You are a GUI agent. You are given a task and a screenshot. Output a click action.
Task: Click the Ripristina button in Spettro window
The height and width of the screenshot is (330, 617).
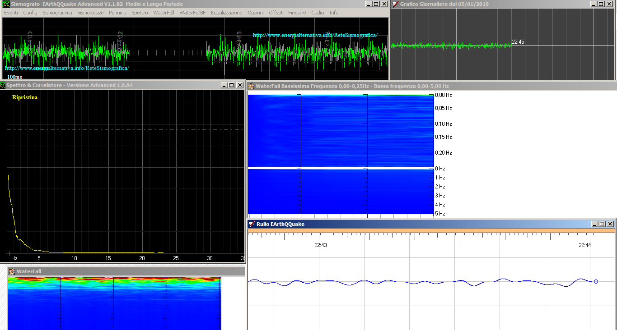coord(25,97)
